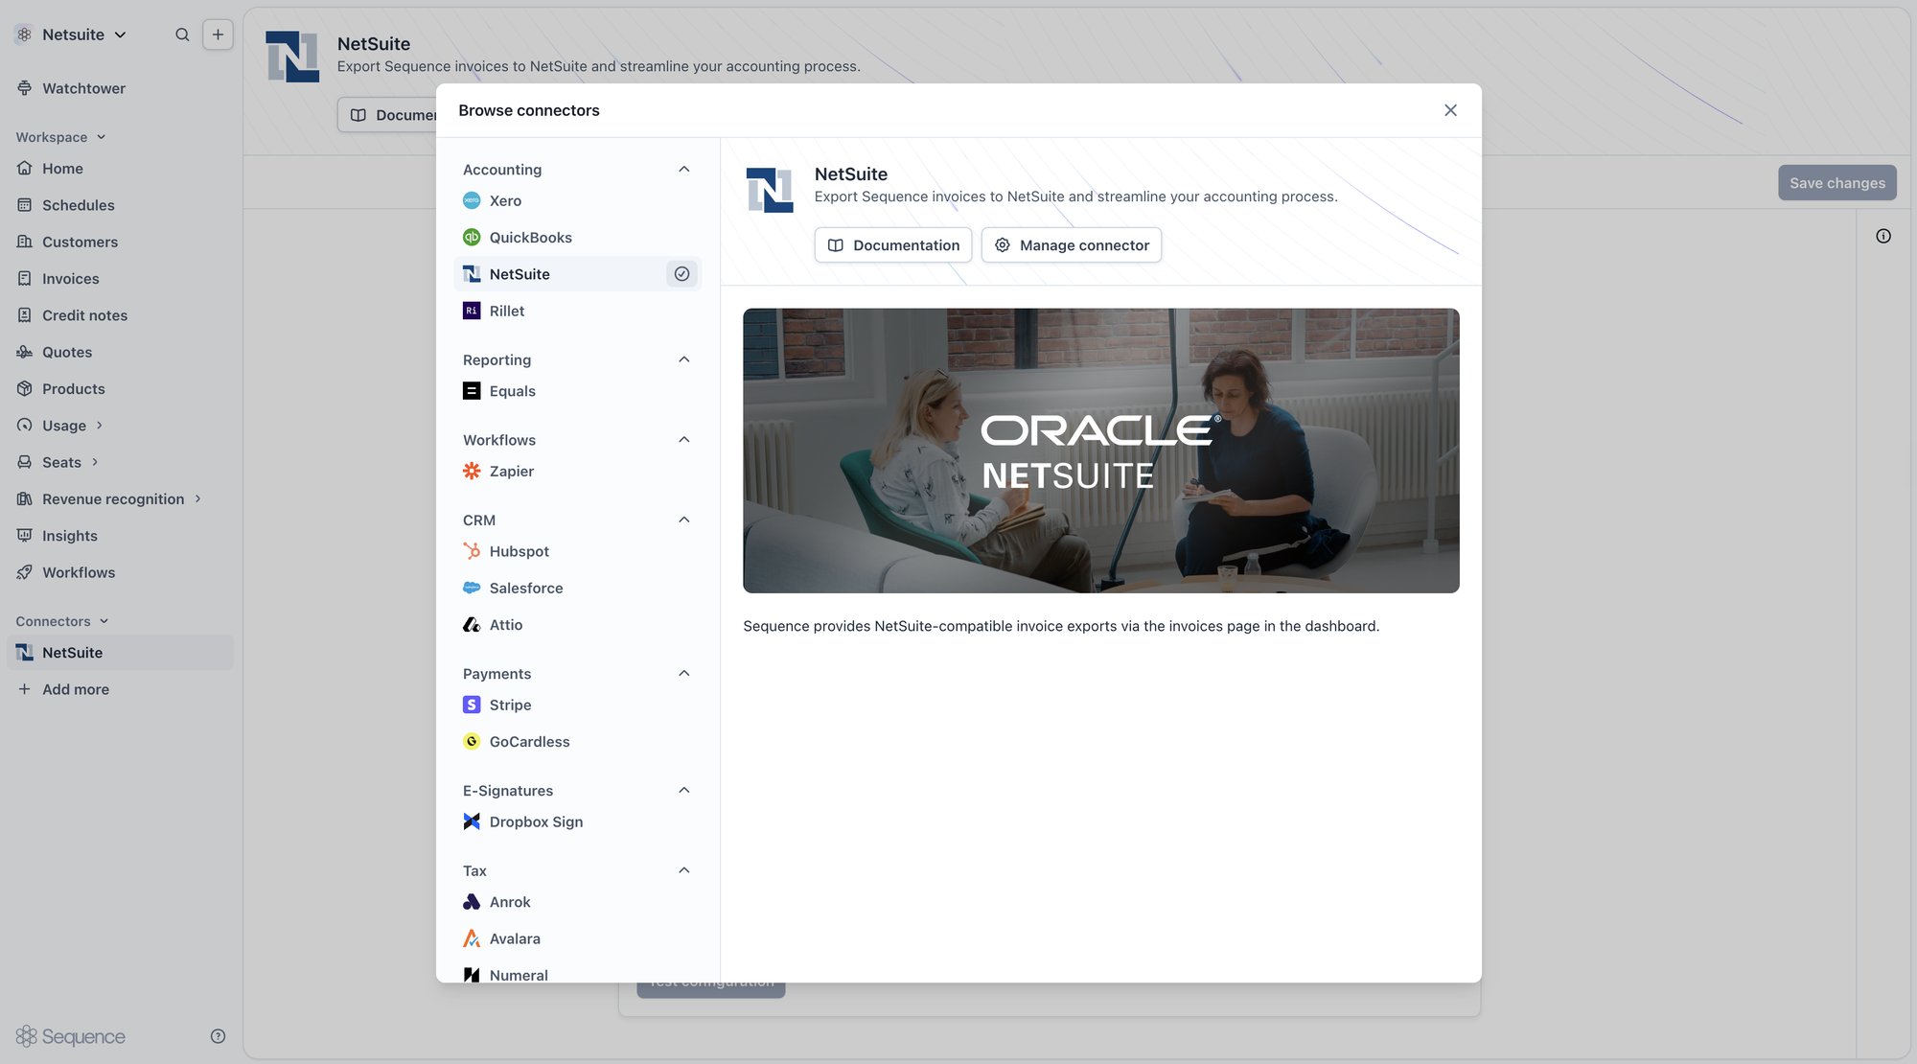Click the Equals connector icon
1917x1064 pixels.
click(x=472, y=391)
